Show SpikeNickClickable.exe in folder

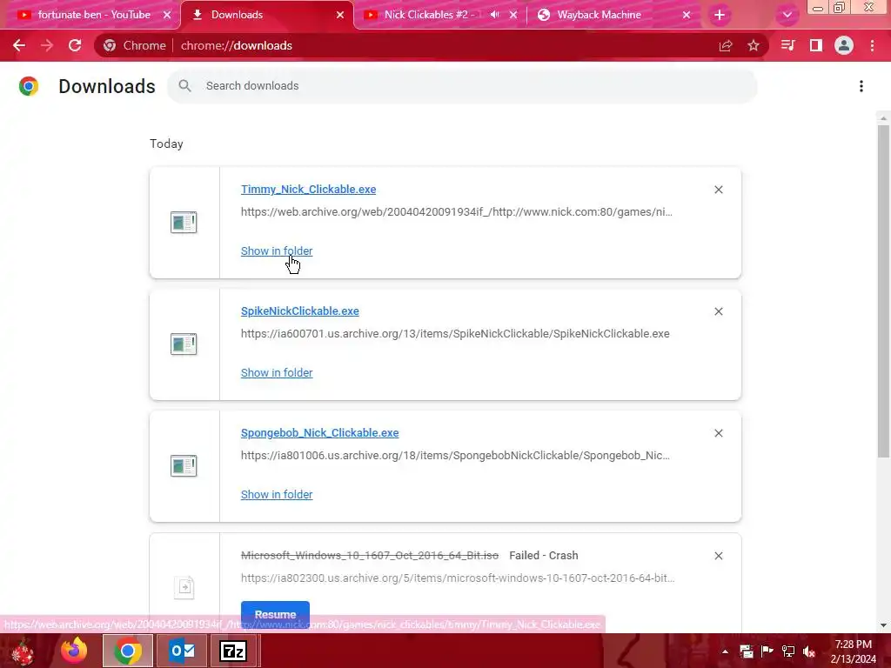276,372
